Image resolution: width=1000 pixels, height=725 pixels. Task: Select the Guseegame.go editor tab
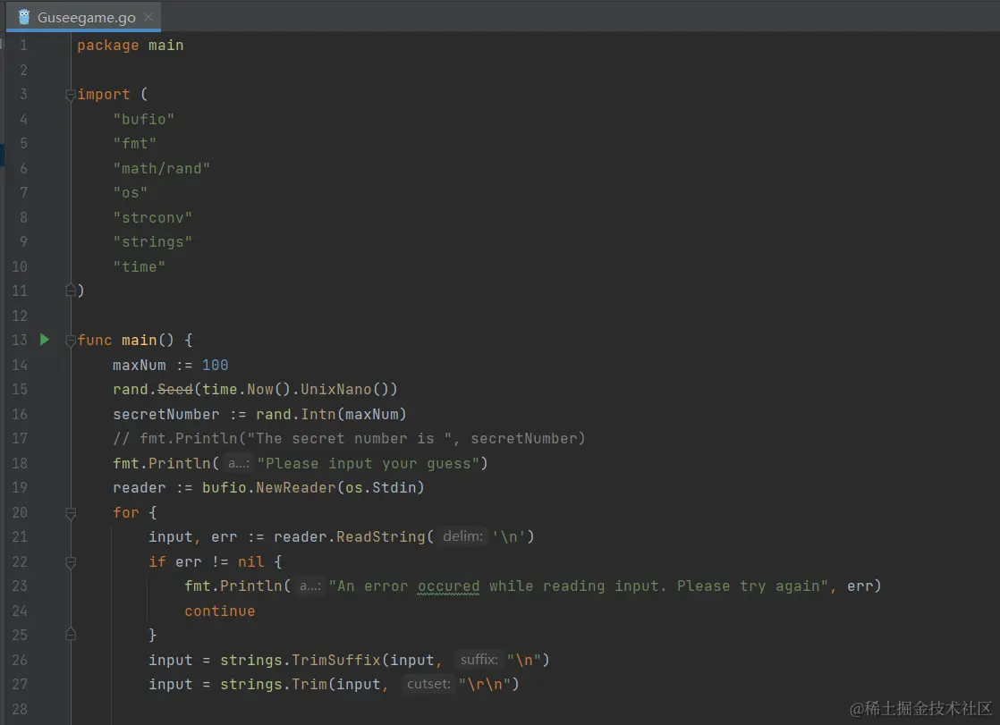pos(83,17)
